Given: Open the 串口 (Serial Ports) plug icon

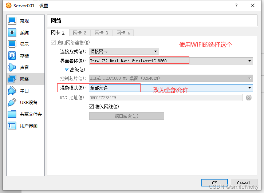Looking at the screenshot, I should [x=12, y=91].
